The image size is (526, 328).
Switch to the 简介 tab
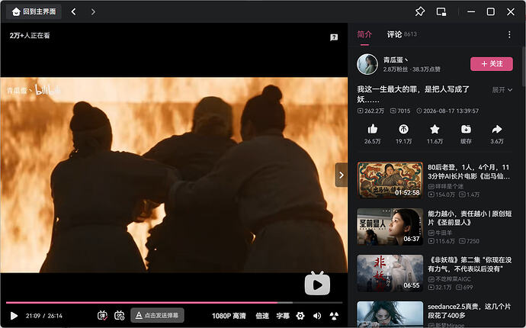pos(364,34)
